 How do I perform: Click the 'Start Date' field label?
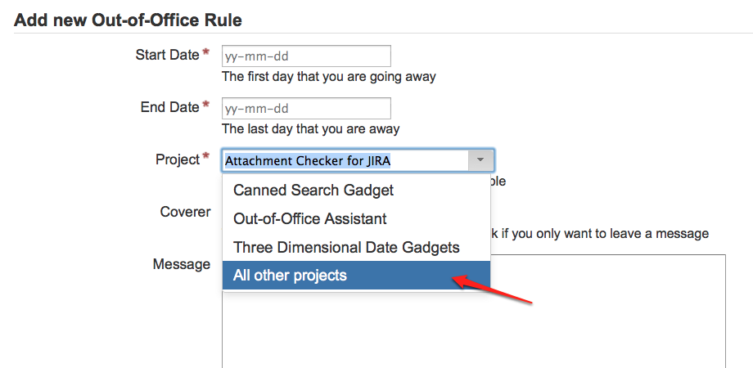point(167,55)
